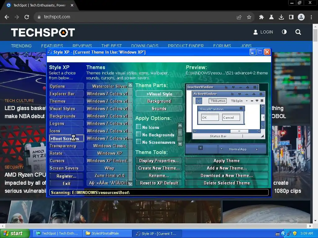Toggle Chrome side panel icon
This screenshot has height=238, width=318.
(291, 17)
